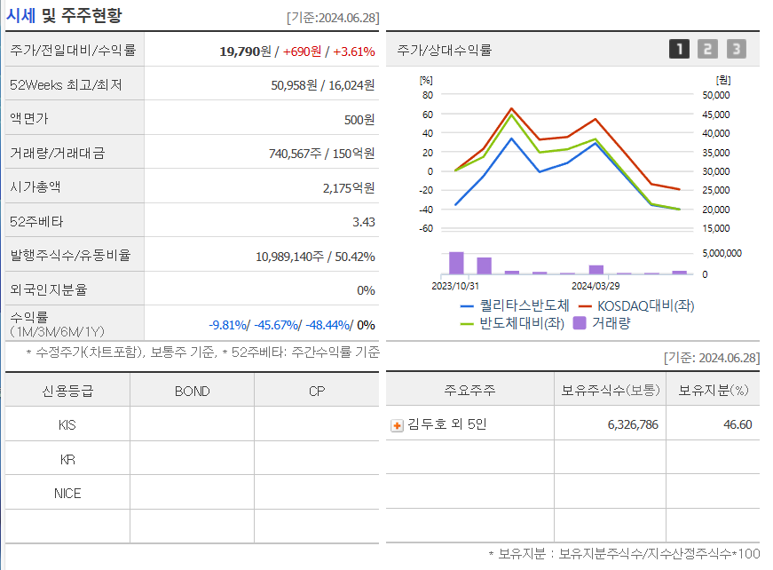This screenshot has height=570, width=773.
Task: Click 보유지분(%) column header
Action: point(713,390)
